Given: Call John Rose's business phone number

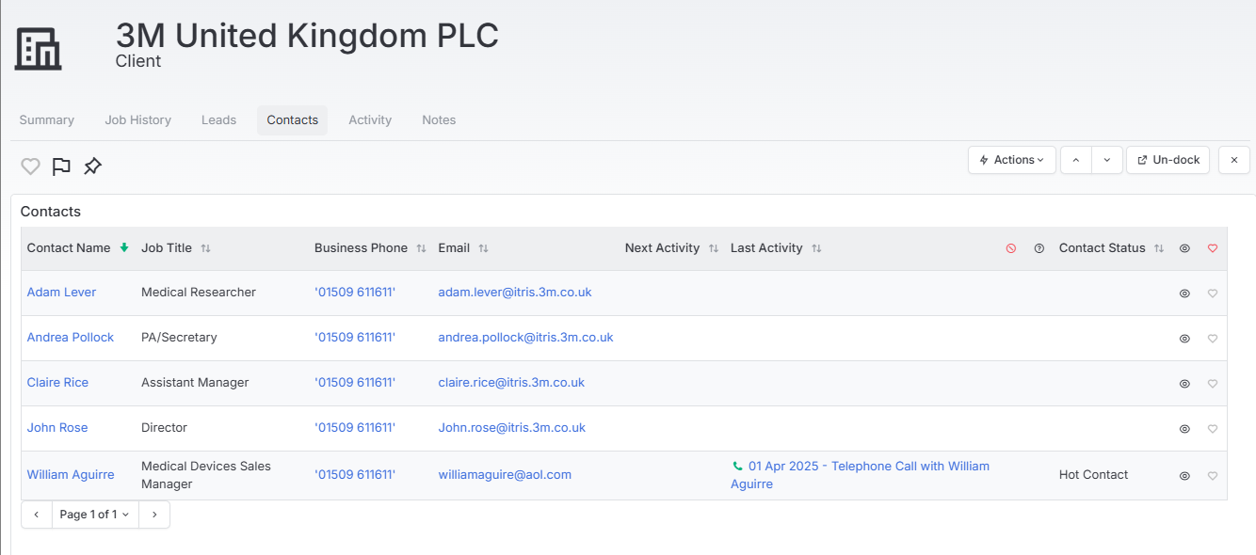Looking at the screenshot, I should (x=355, y=428).
